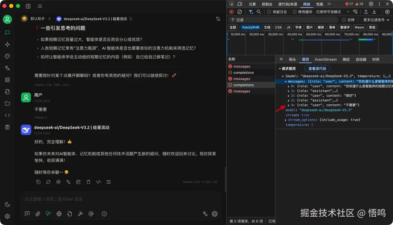The image size is (393, 225).
Task: Open the knowledge base sidebar icon
Action: [7, 92]
